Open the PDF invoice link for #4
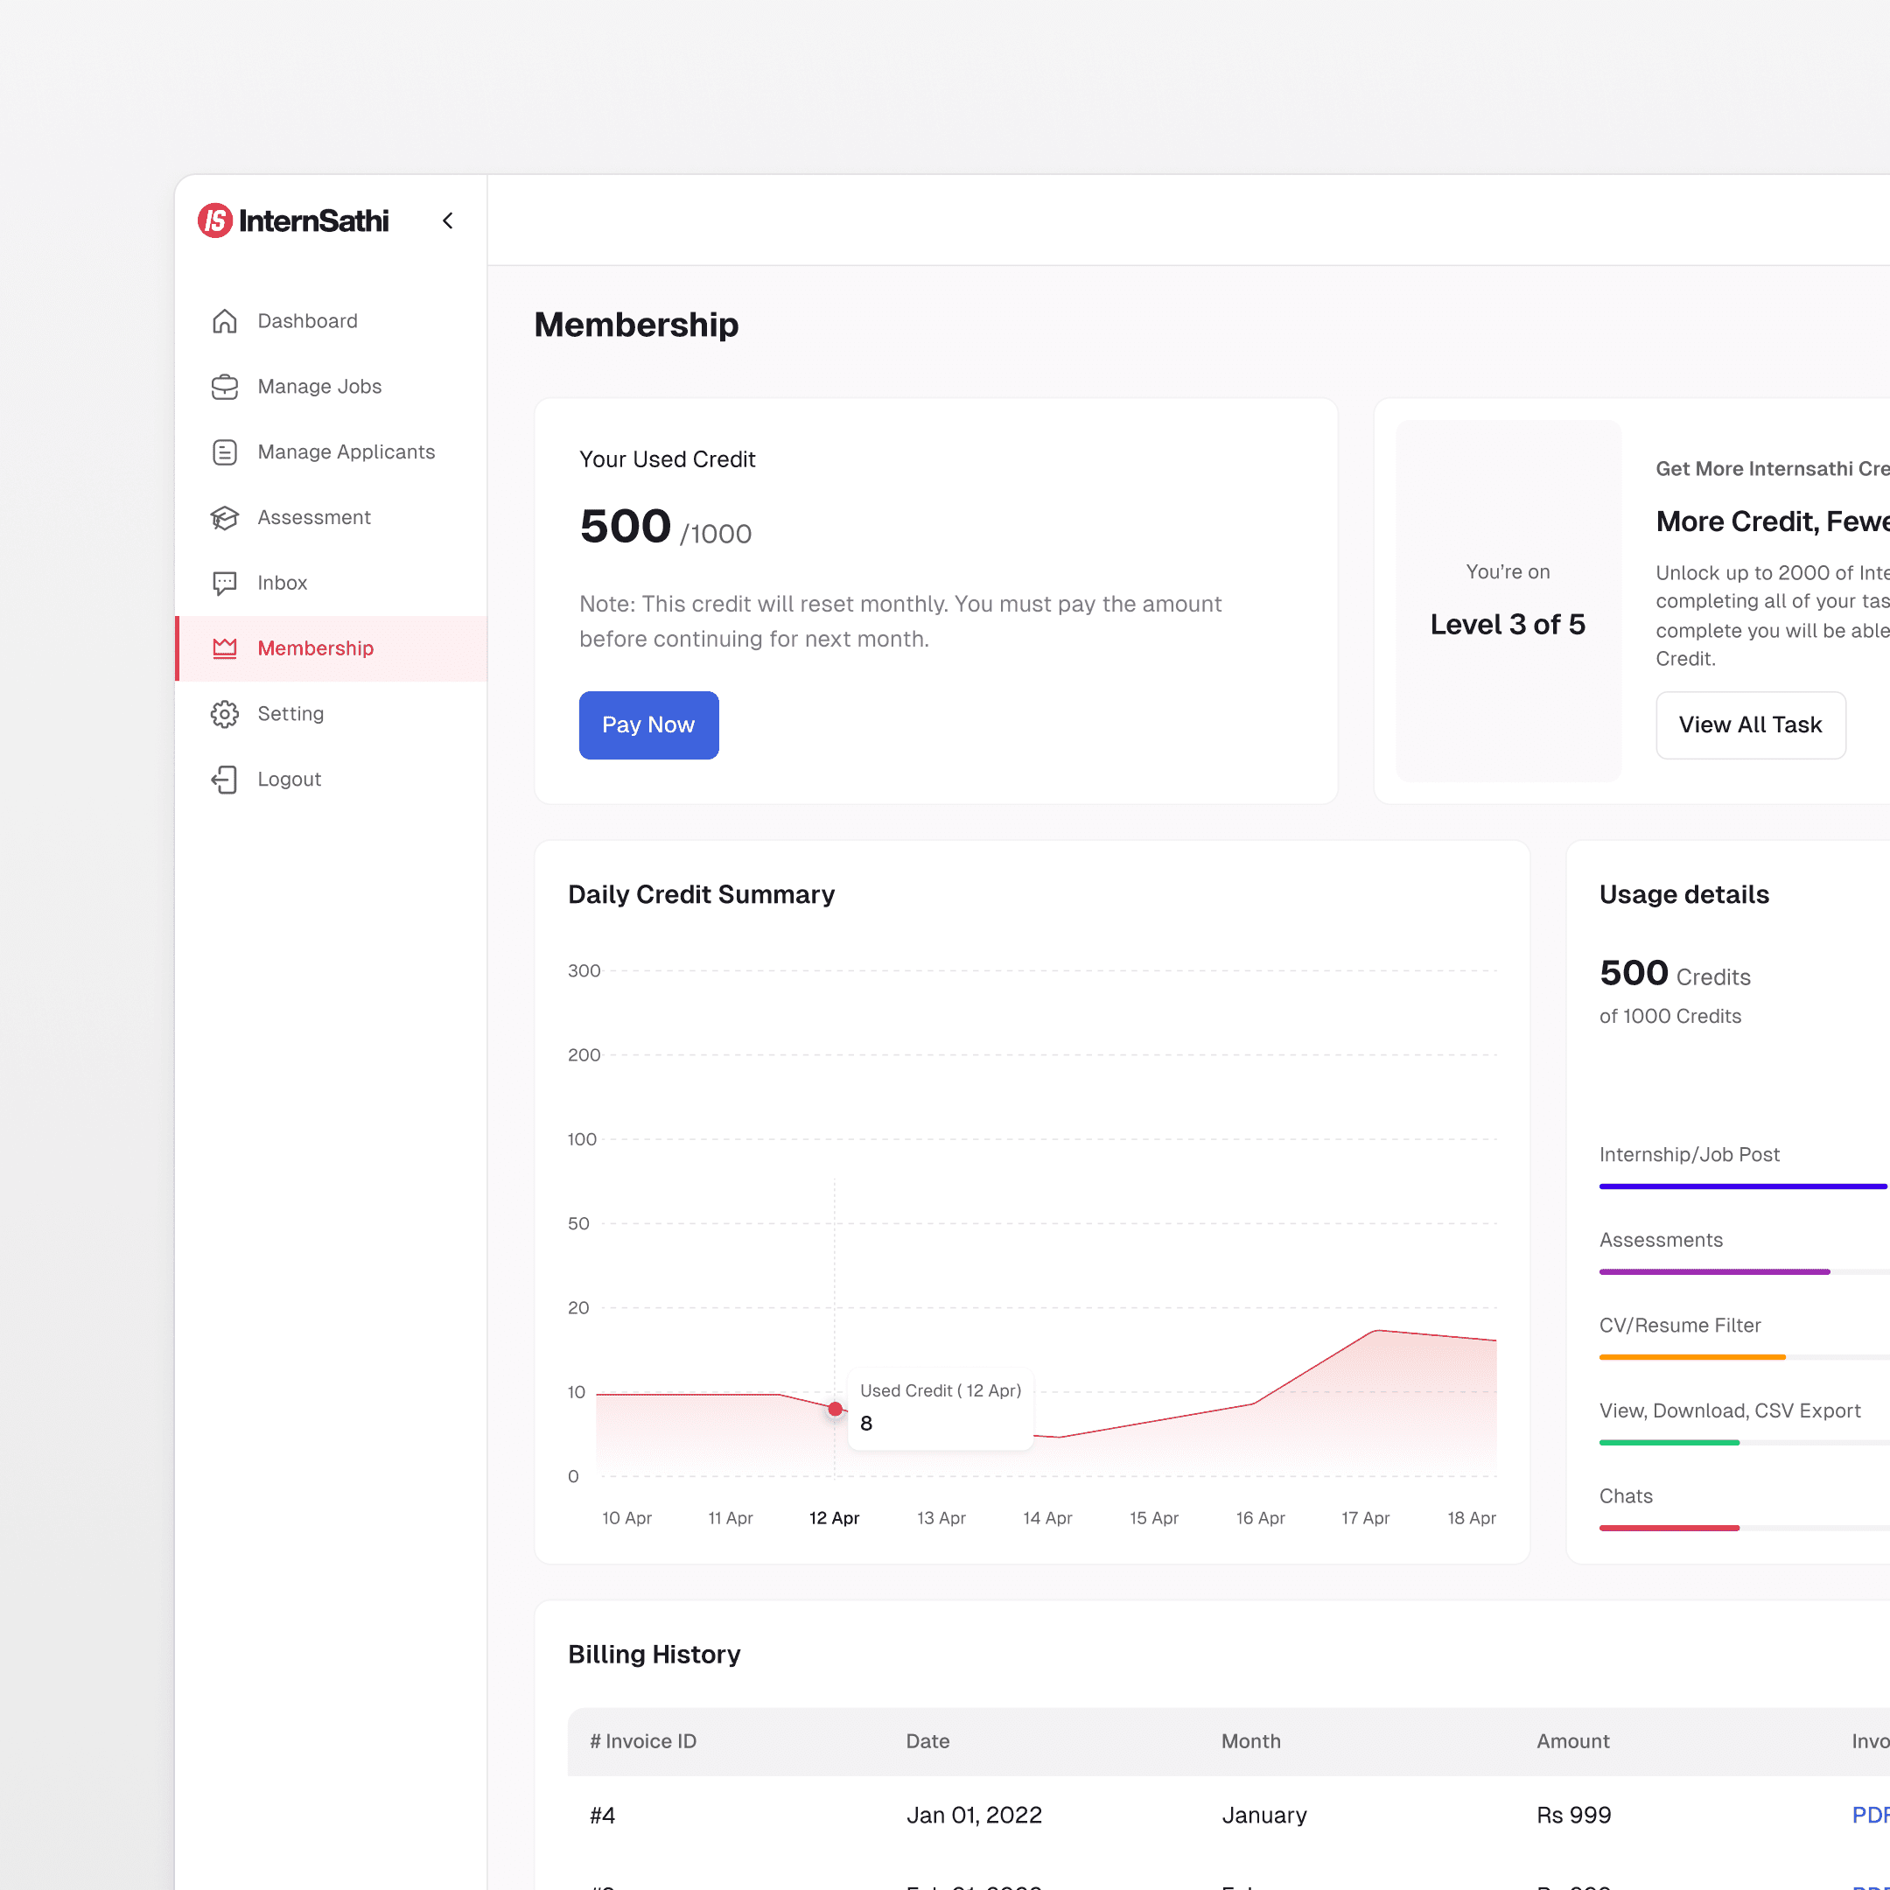Viewport: 1890px width, 1890px height. point(1871,1815)
